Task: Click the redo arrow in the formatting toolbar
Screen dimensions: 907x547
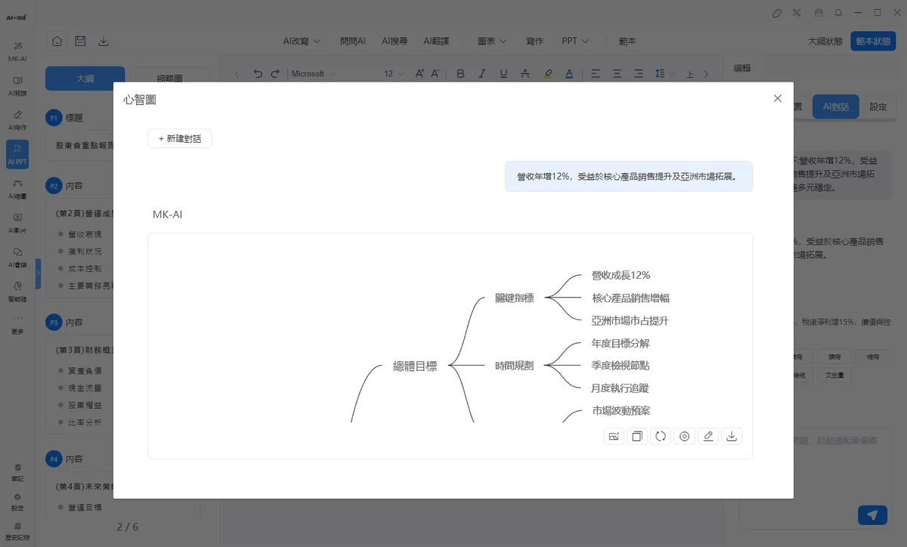Action: (x=275, y=73)
